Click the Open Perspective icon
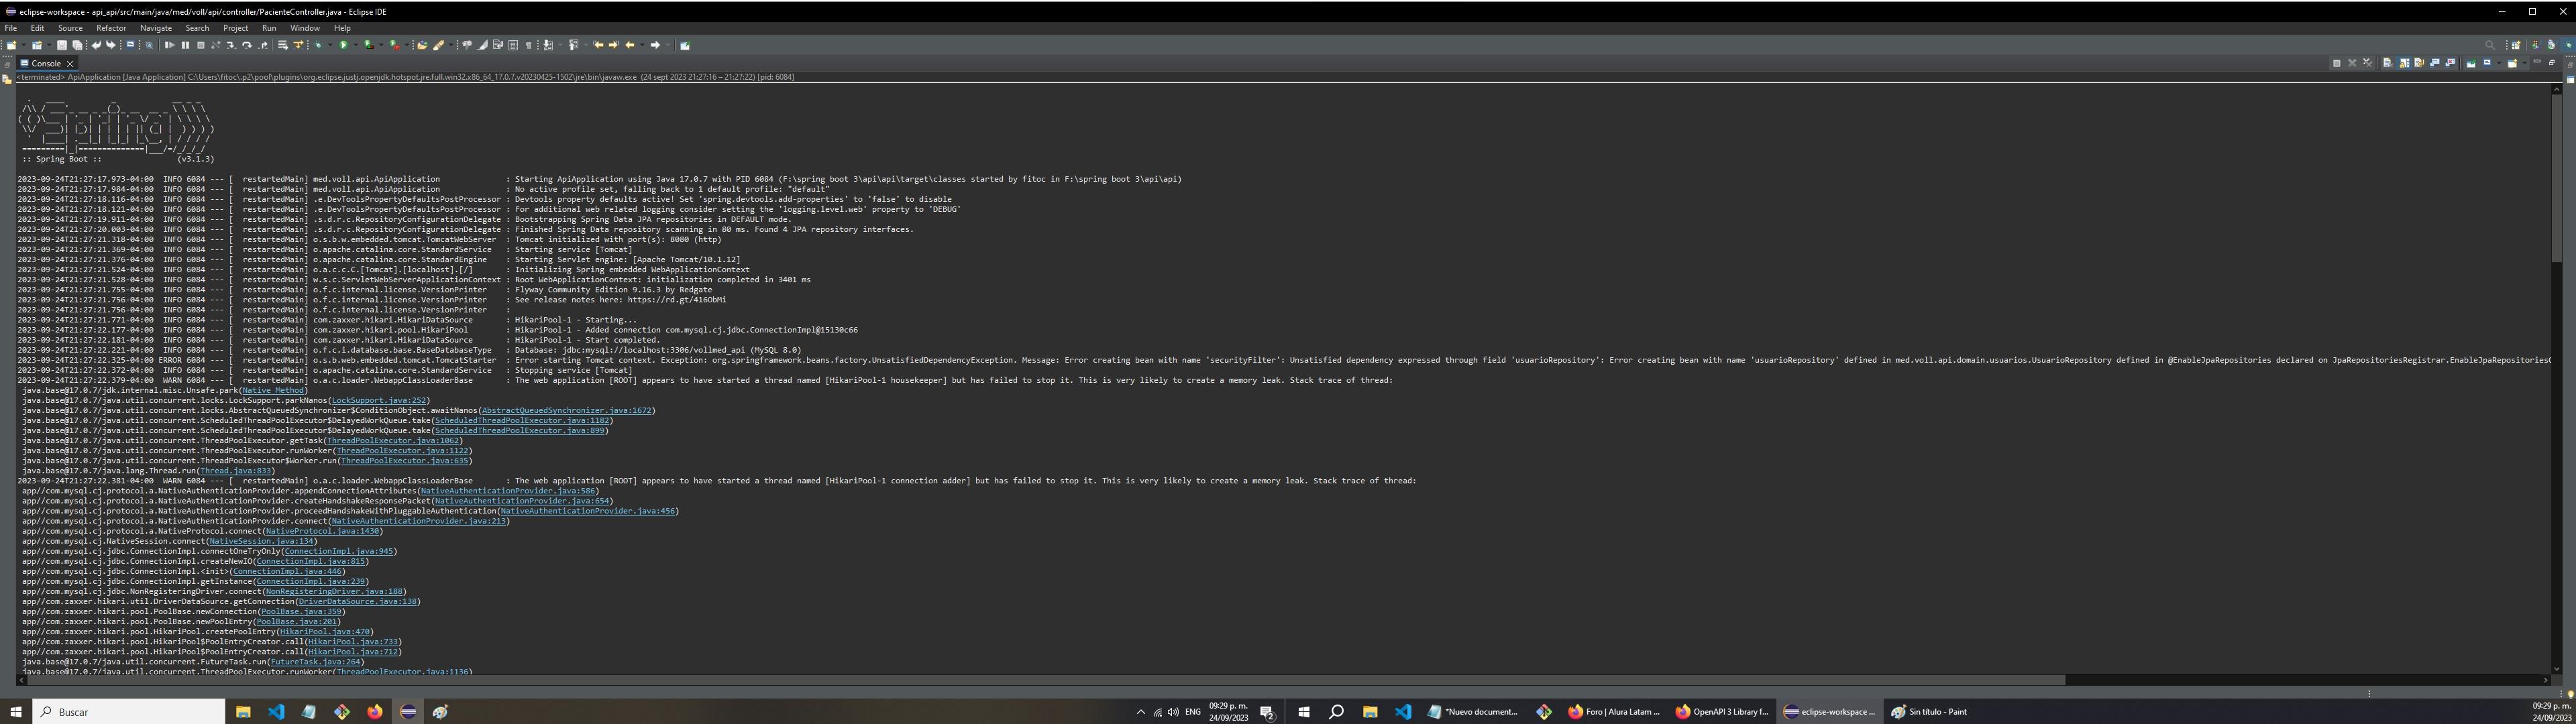The image size is (2576, 724). 2516,46
